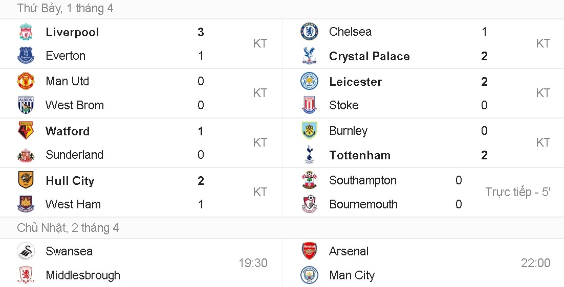Select the Sunderland team name
The width and height of the screenshot is (564, 287).
point(74,155)
